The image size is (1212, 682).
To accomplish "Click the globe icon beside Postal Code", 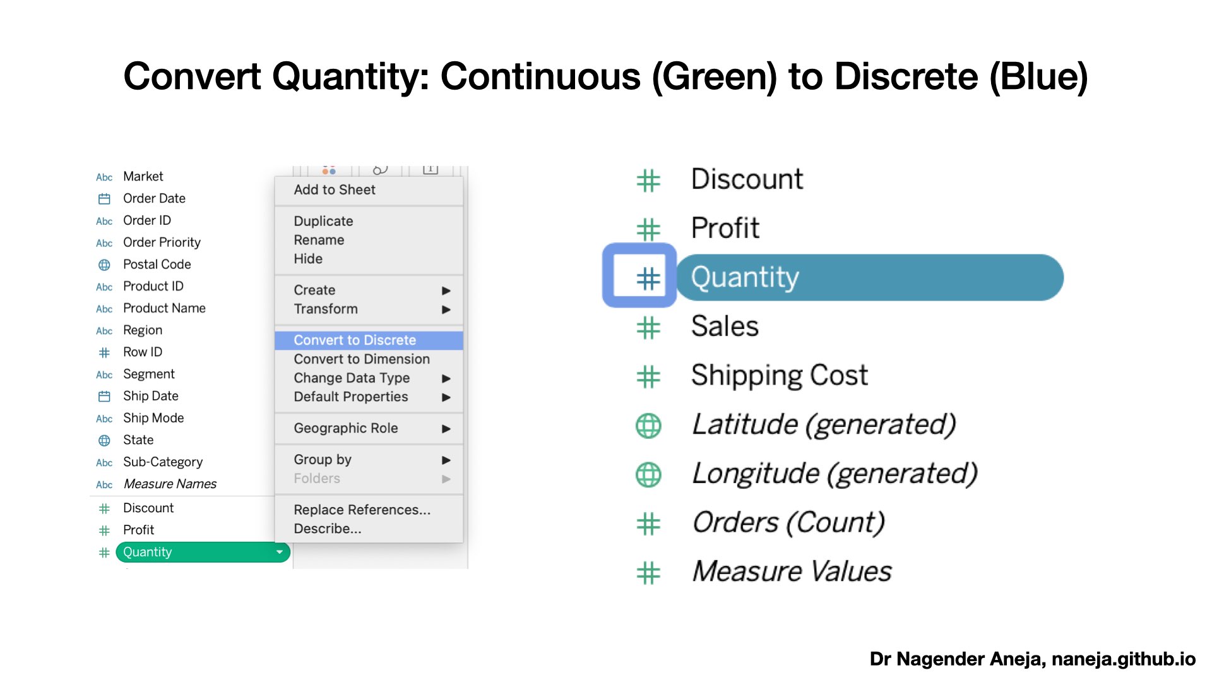I will 104,265.
